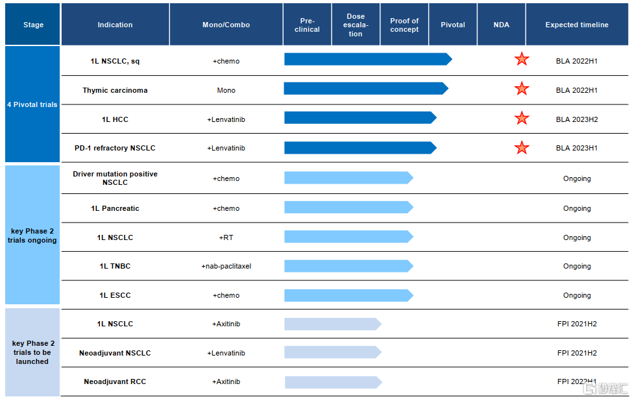Viewport: 632px width, 399px height.
Task: Click the Neoadjuvant NSCLC pale progress arrow
Action: click(x=332, y=352)
